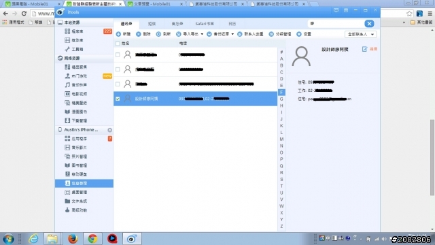
Task: Open the program library item with 225 badge
Action: (x=84, y=31)
